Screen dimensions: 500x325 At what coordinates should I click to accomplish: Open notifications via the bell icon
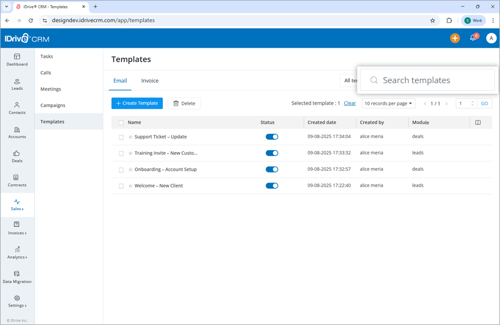pyautogui.click(x=472, y=39)
